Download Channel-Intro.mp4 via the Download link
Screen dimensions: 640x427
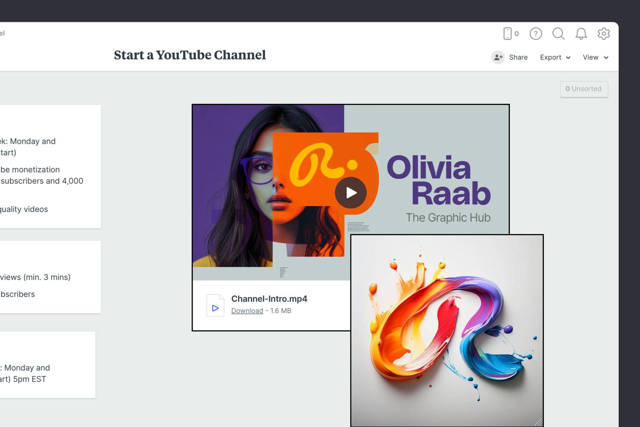(x=247, y=310)
